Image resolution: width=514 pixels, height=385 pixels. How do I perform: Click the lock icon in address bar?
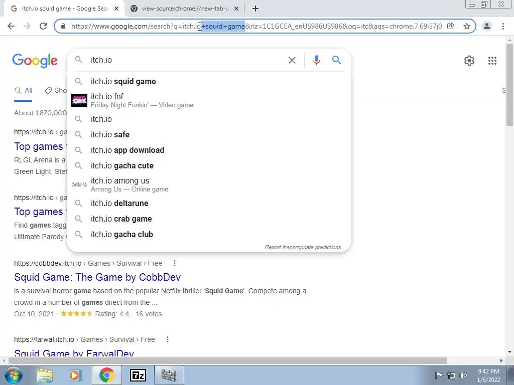tap(64, 26)
